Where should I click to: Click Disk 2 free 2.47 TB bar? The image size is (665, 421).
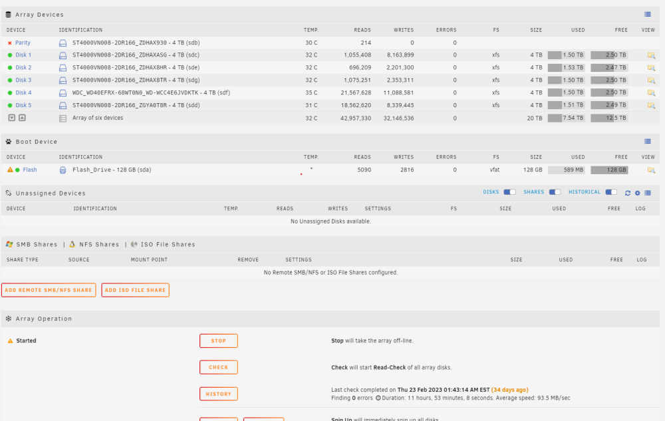(x=609, y=67)
